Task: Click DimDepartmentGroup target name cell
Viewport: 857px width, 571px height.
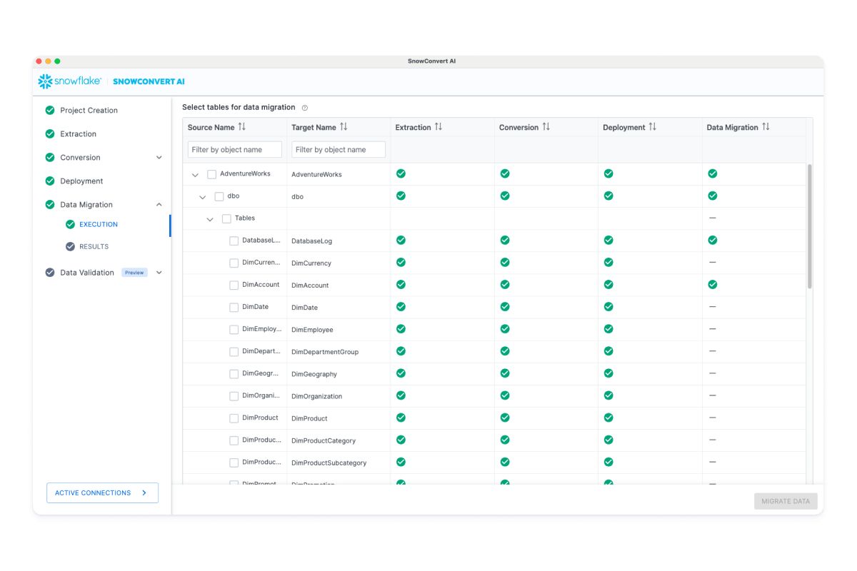Action: tap(325, 352)
